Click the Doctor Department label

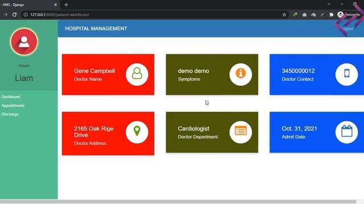click(x=198, y=137)
